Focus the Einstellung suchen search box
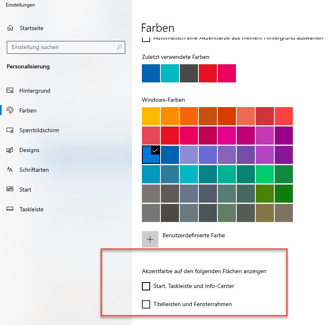 (66, 47)
